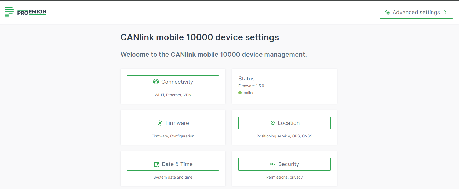Expand Advanced settings via chevron arrow

pos(445,12)
